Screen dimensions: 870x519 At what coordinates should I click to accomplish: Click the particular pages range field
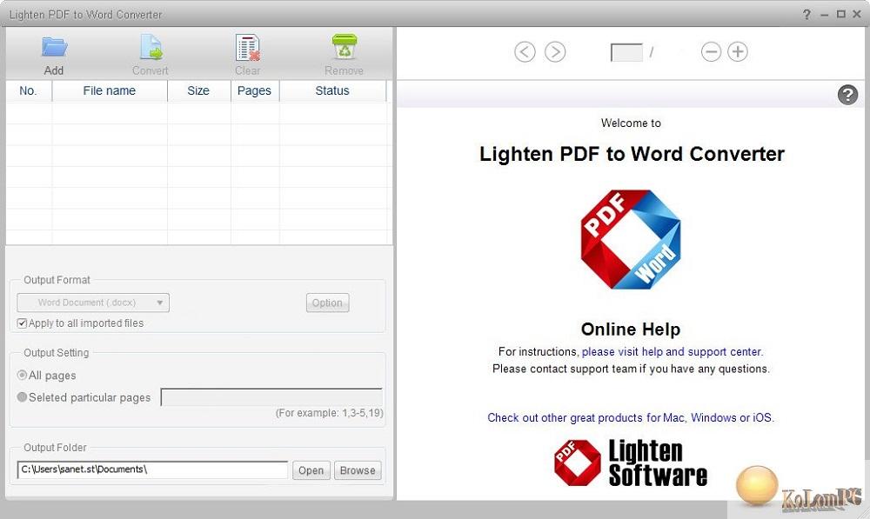click(271, 397)
